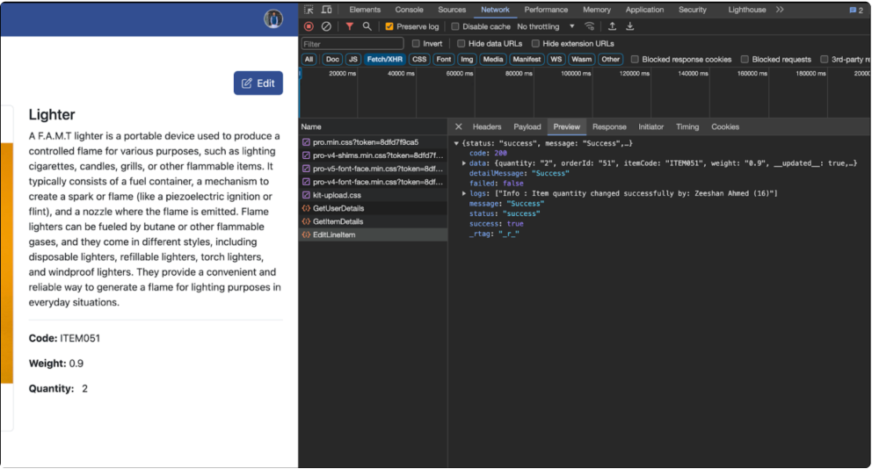
Task: Select the GetUserDetails request row
Action: click(x=374, y=208)
